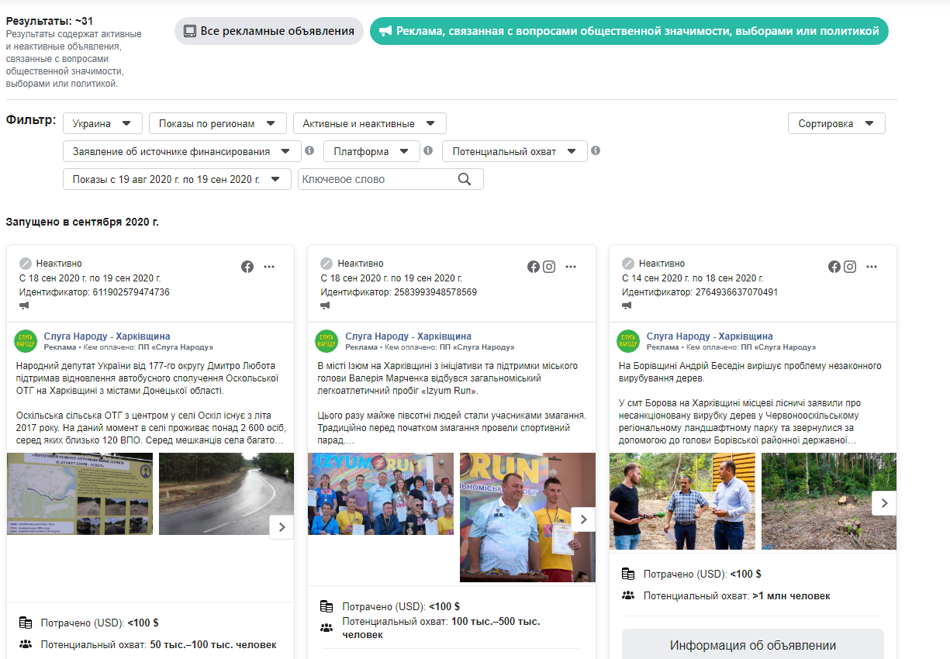Select the political and social issue ads tab
The image size is (950, 659).
[x=629, y=31]
